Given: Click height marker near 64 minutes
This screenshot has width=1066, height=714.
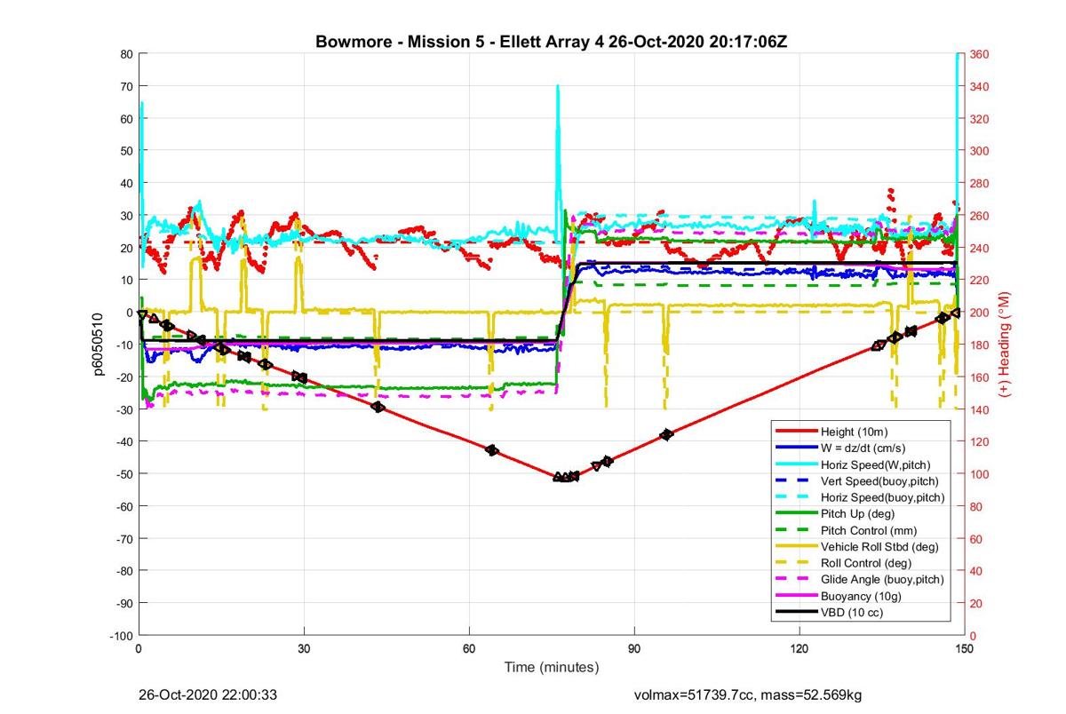Looking at the screenshot, I should (492, 450).
